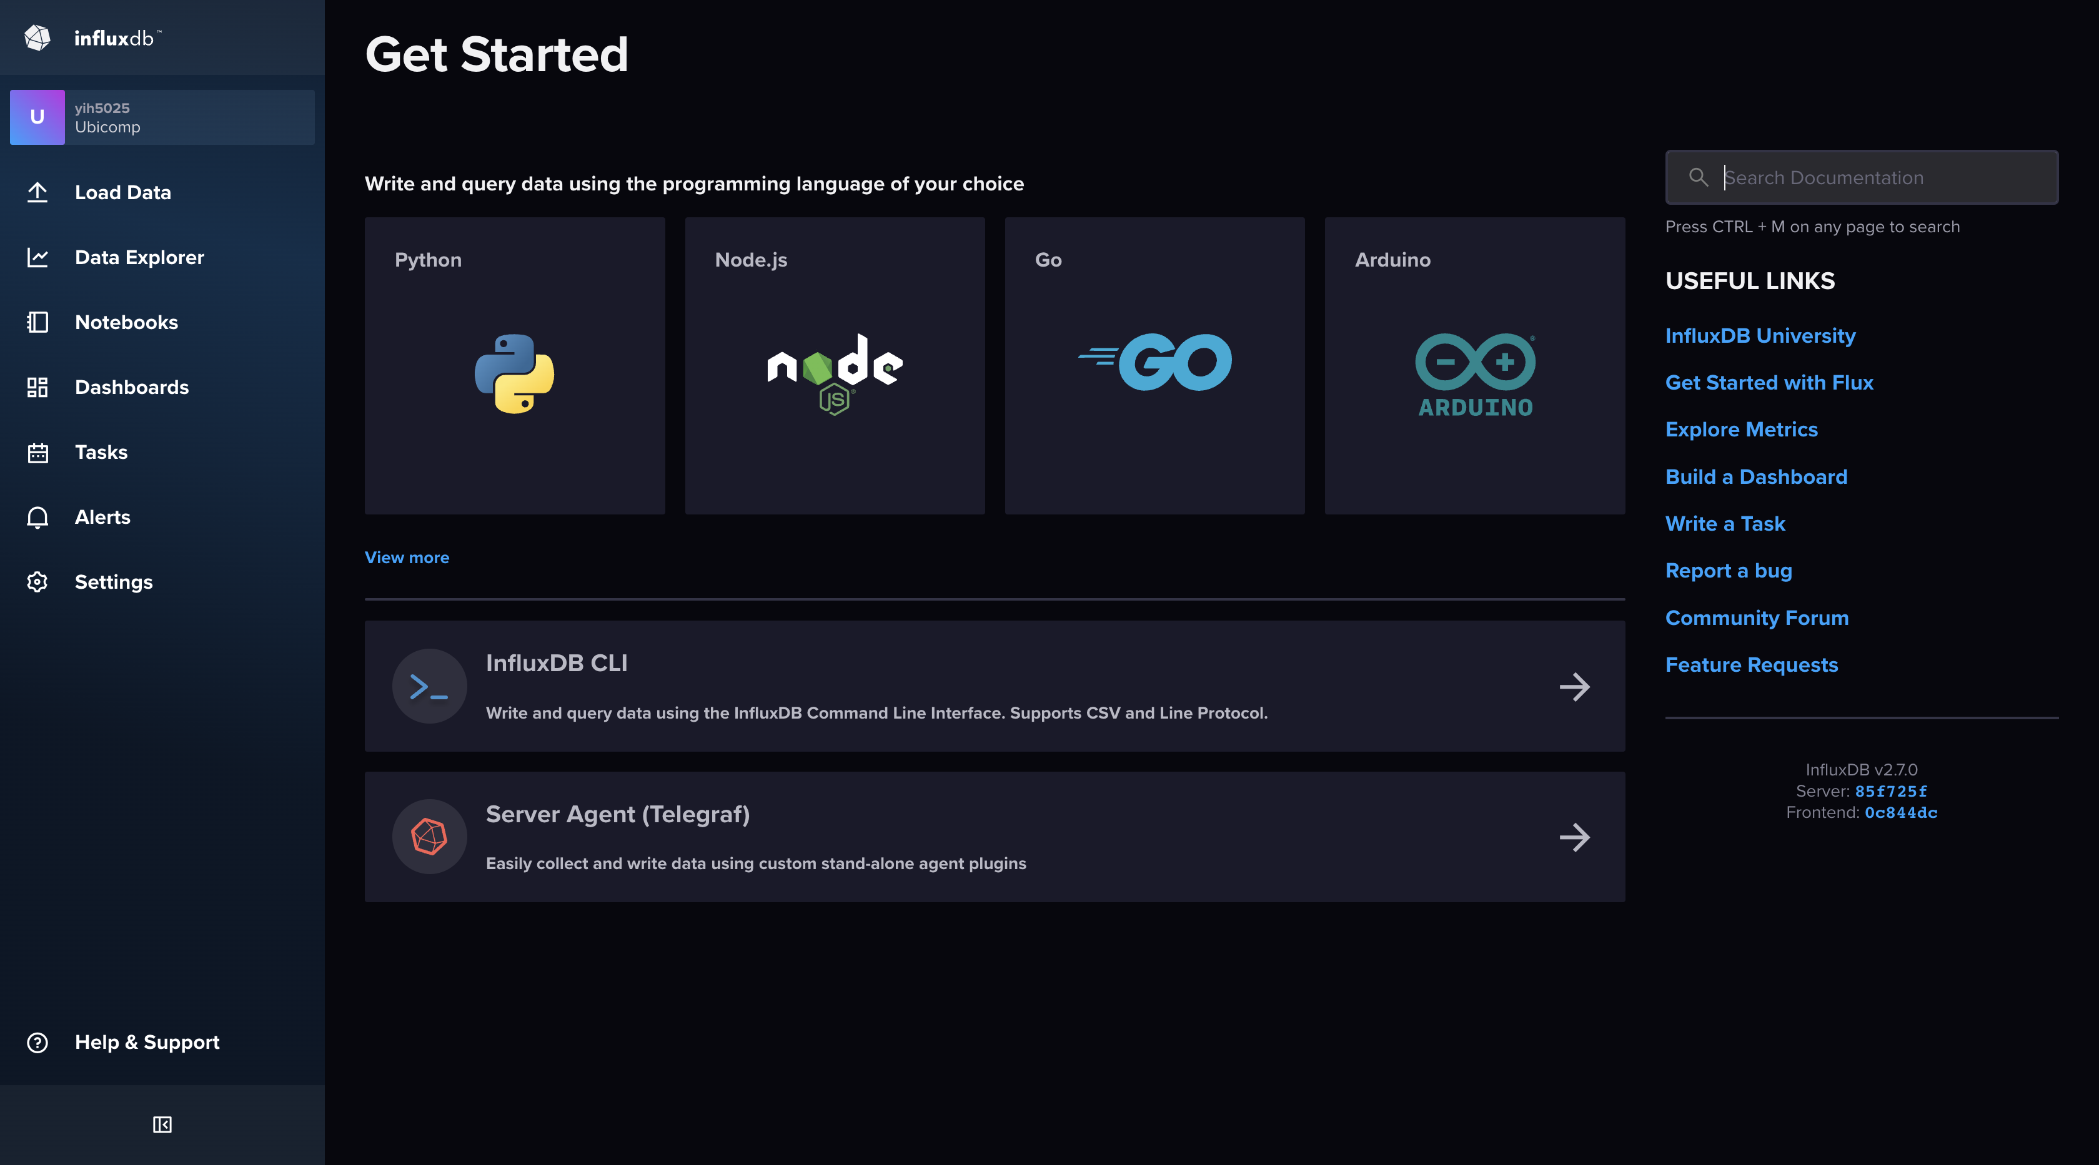Expand Server Agent Telegraf arrow
The image size is (2099, 1165).
tap(1574, 837)
